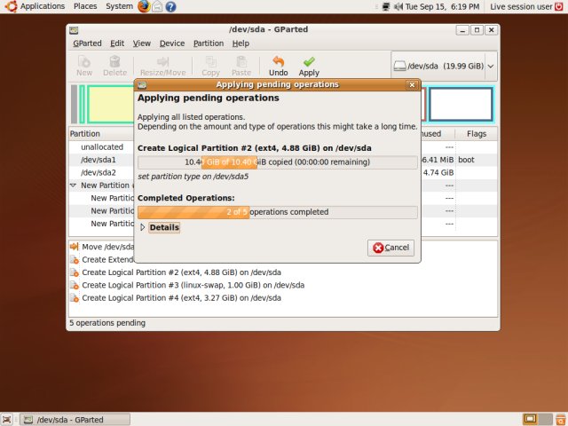This screenshot has height=426, width=568.
Task: Expand the Details disclosure triangle
Action: [142, 227]
